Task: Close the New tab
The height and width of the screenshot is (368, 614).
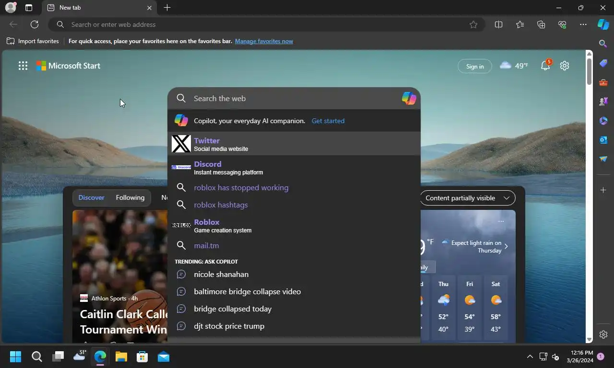Action: click(149, 8)
